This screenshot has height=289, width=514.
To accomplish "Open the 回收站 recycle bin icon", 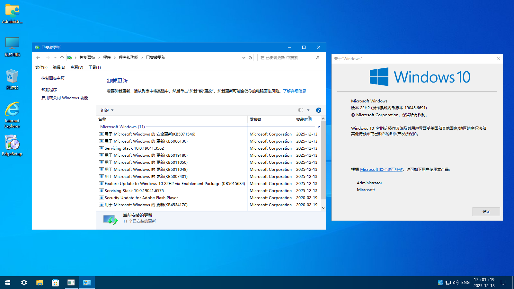I will 12,79.
